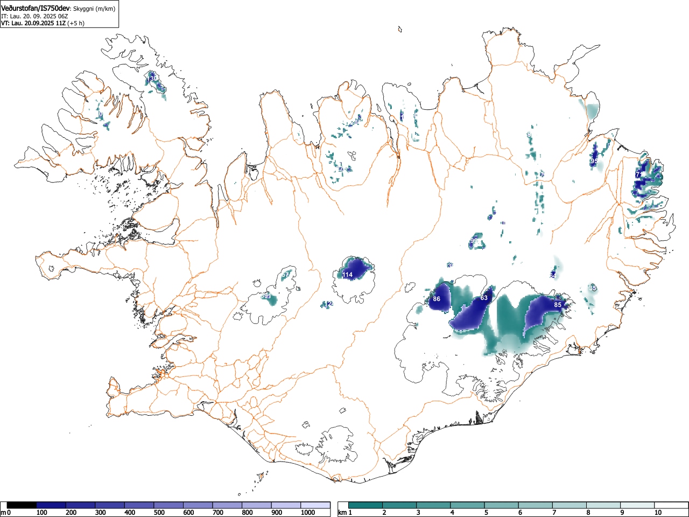Click the 3 tick label on the km legend
The image size is (689, 517).
(418, 513)
